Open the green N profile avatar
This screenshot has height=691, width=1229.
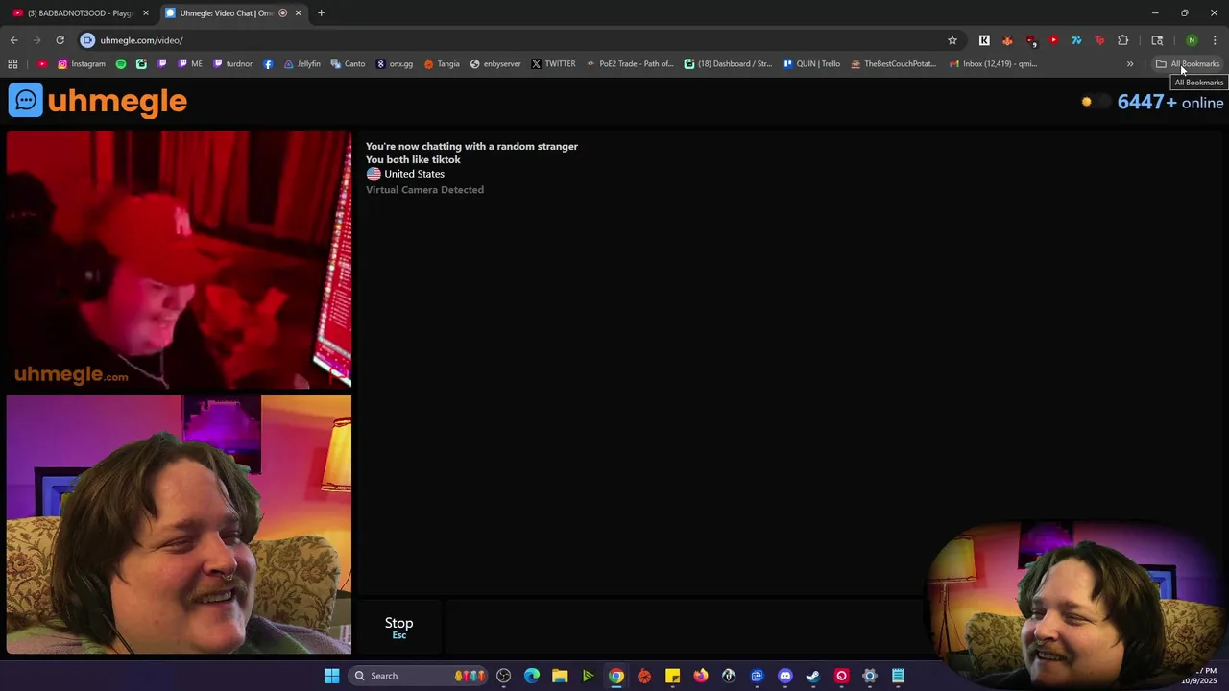[x=1192, y=40]
